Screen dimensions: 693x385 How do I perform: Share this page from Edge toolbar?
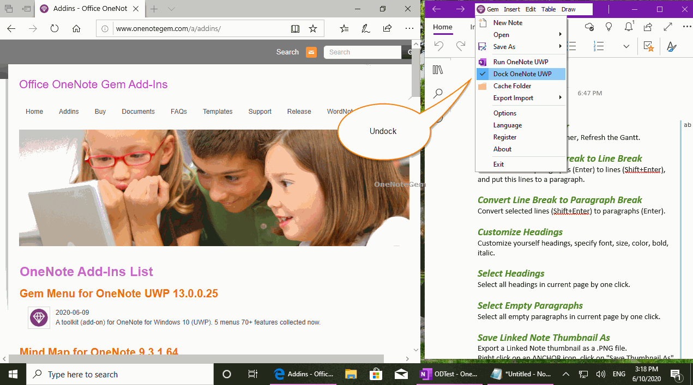click(387, 28)
